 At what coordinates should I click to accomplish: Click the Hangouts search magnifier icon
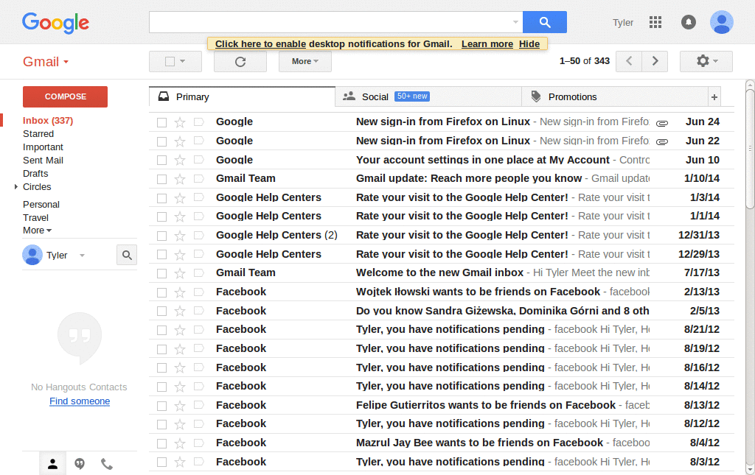(127, 255)
